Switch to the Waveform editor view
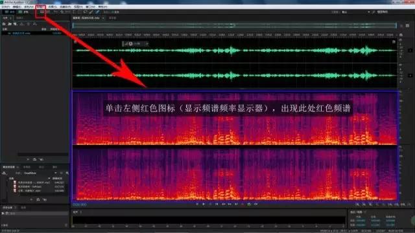 click(x=10, y=12)
